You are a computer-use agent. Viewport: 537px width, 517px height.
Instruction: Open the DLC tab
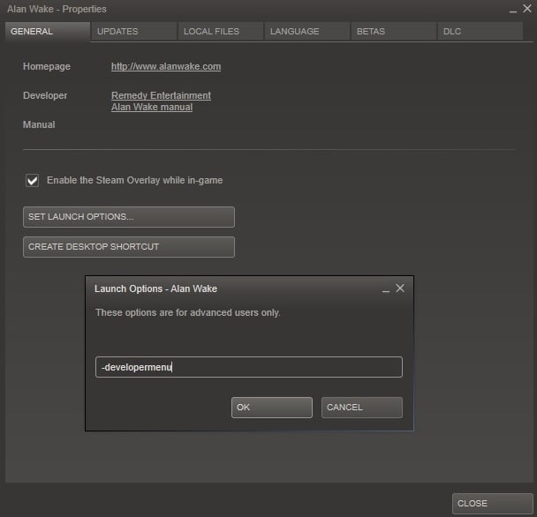point(480,32)
